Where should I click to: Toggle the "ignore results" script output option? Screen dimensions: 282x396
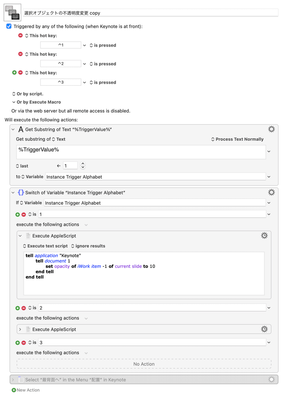88,246
